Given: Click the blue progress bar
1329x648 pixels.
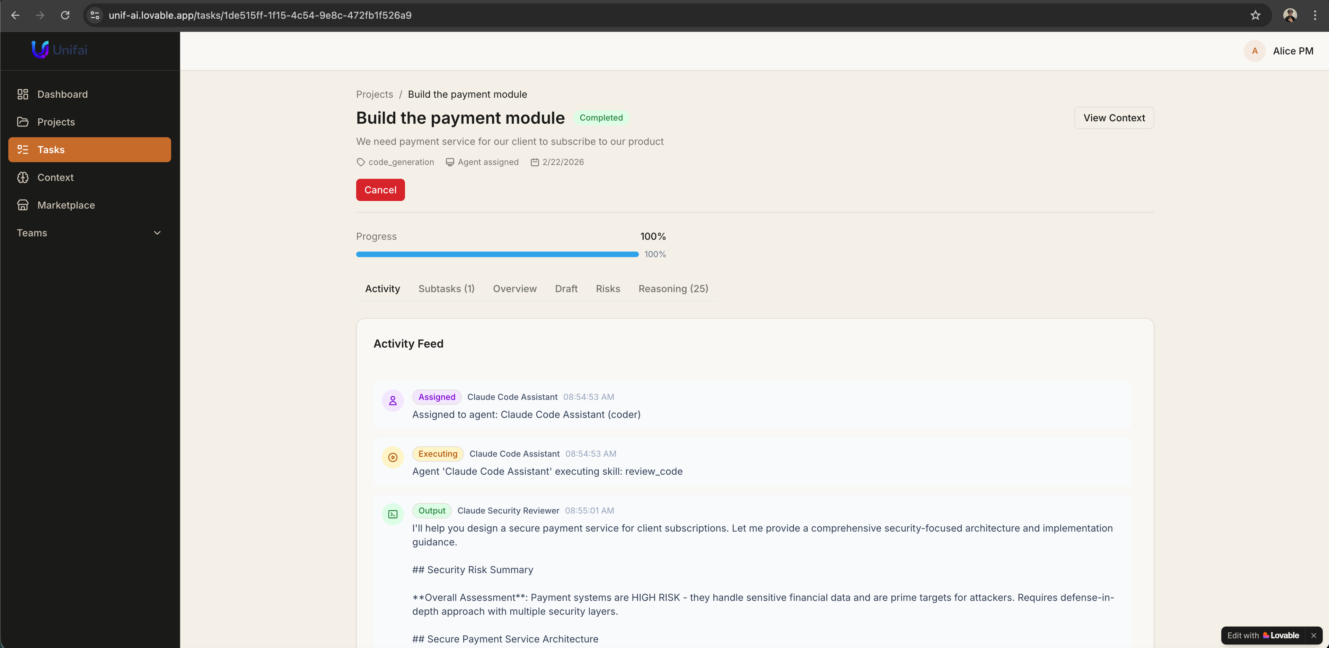Looking at the screenshot, I should 497,254.
